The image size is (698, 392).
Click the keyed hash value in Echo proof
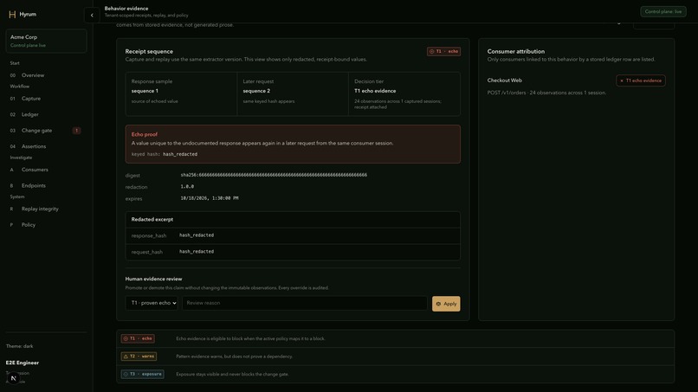click(180, 154)
